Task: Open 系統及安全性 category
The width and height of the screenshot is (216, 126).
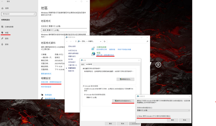Action: coord(73,51)
